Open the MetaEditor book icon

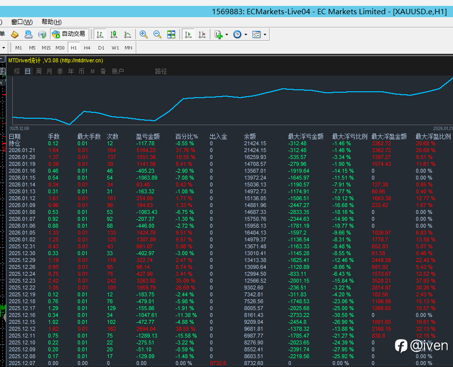(15, 34)
